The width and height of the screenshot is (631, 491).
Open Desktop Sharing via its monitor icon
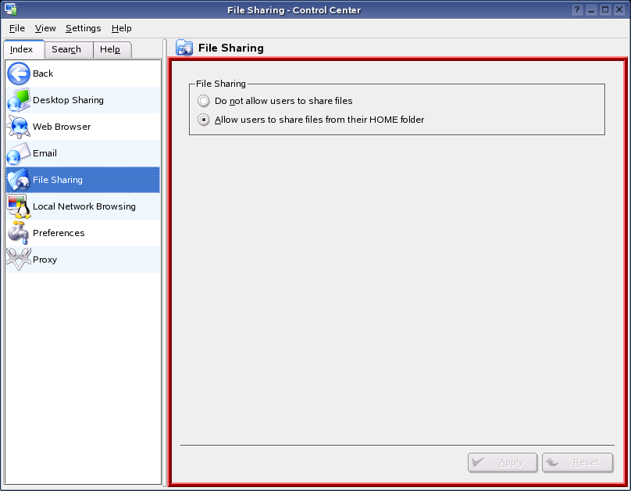(x=19, y=100)
